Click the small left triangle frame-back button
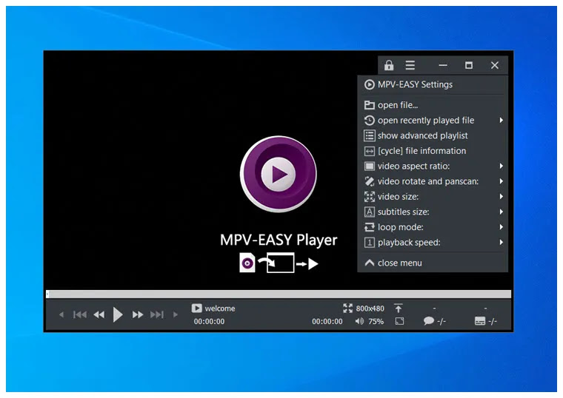Image resolution: width=563 pixels, height=398 pixels. [61, 315]
